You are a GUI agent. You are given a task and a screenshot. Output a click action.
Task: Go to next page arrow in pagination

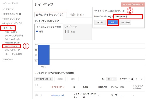coord(142,79)
